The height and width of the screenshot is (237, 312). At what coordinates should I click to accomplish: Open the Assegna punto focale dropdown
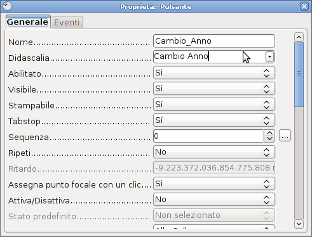pos(214,184)
